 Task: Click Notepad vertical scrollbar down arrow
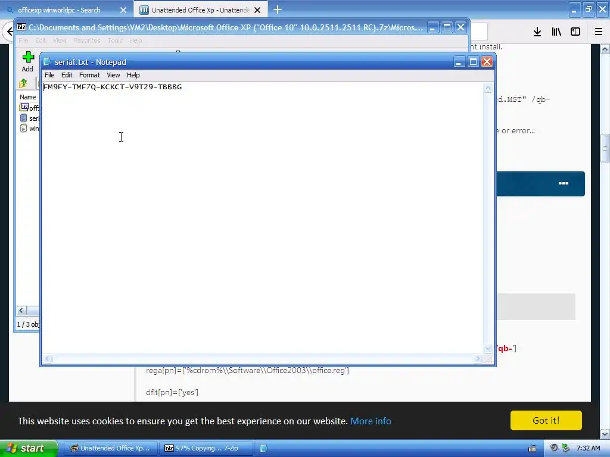point(488,349)
